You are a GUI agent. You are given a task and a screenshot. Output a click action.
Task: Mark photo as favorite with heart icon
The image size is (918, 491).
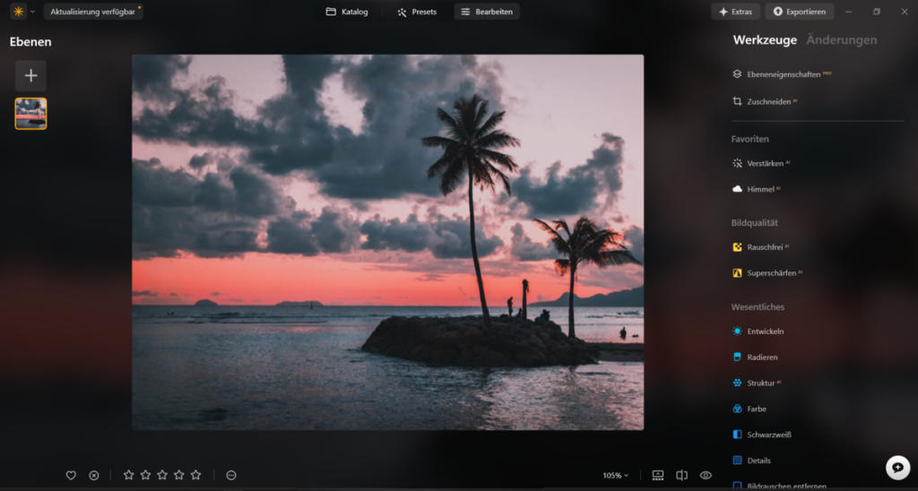(71, 475)
